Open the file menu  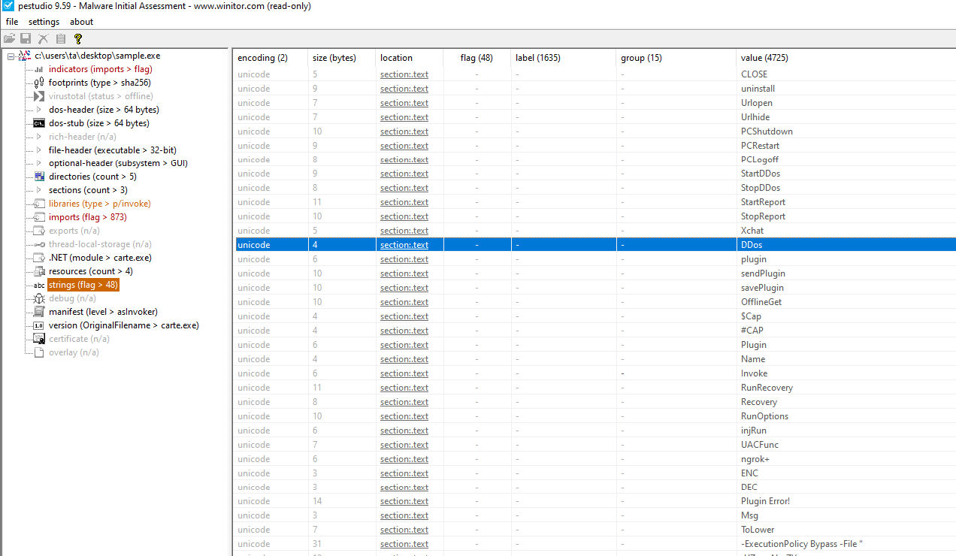(x=11, y=22)
